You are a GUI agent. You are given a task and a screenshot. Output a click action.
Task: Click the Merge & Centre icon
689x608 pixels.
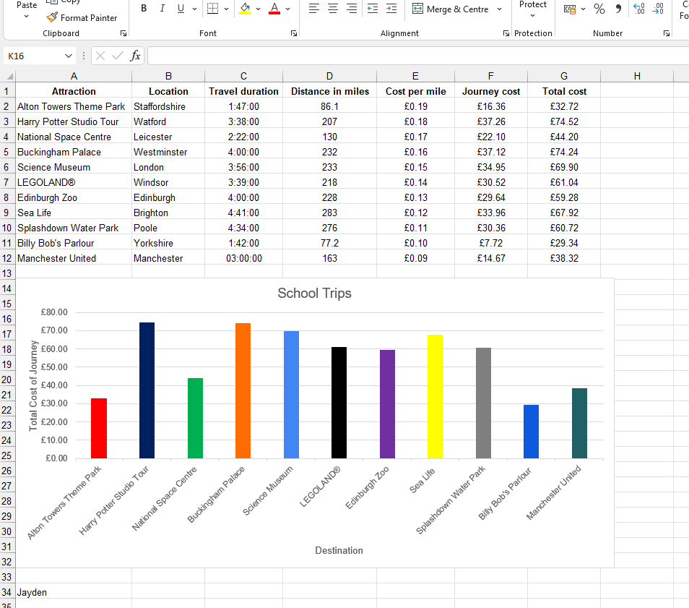click(x=417, y=9)
